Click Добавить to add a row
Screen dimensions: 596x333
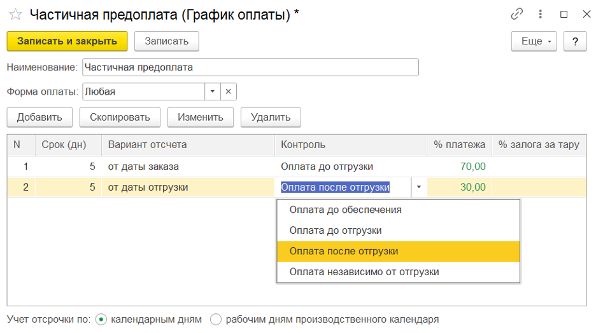[39, 117]
